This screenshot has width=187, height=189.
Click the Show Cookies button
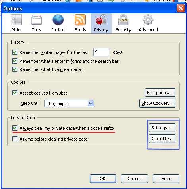[157, 103]
